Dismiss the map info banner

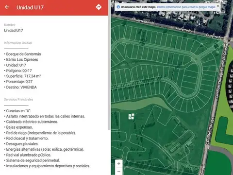[x=218, y=6]
